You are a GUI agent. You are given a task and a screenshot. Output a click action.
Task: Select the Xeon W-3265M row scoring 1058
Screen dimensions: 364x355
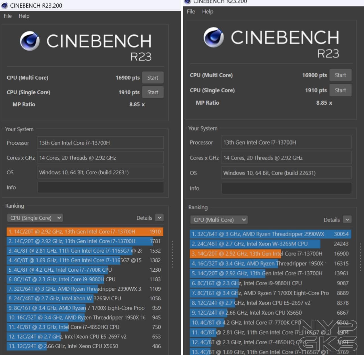(85, 298)
